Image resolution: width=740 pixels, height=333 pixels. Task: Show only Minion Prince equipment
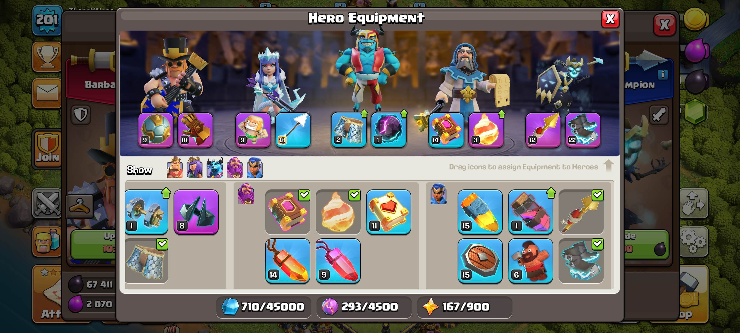[x=214, y=168]
